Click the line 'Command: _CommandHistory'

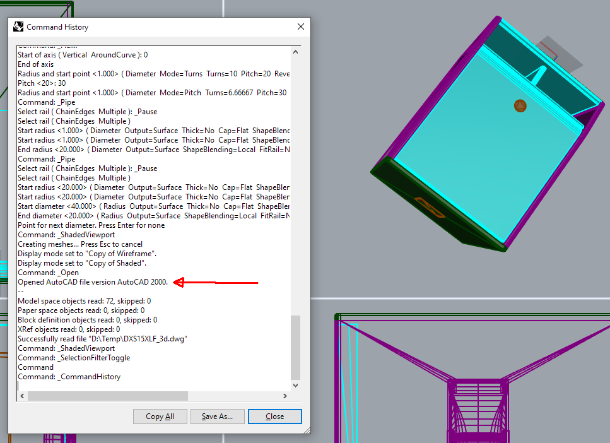[69, 377]
